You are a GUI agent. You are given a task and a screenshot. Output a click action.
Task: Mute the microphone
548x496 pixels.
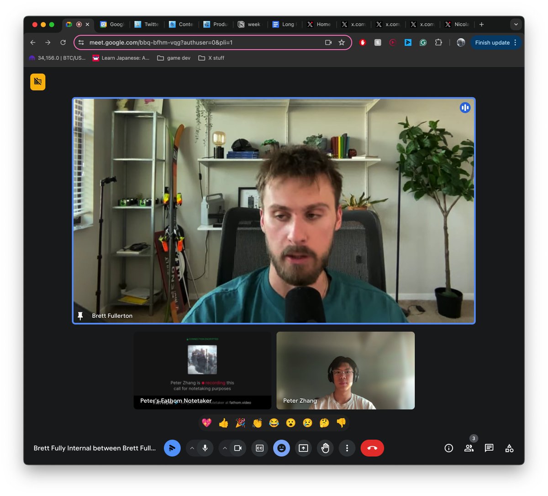tap(205, 448)
